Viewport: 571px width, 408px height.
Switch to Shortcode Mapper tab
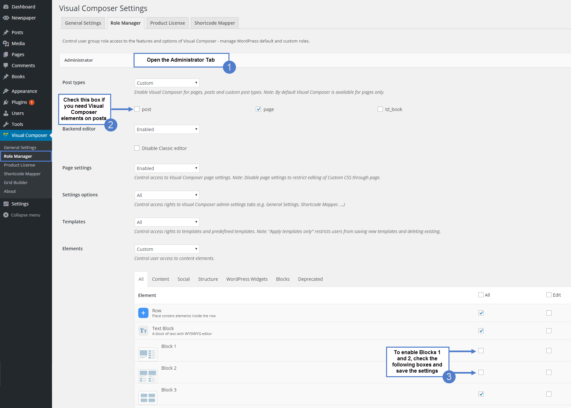(x=214, y=23)
